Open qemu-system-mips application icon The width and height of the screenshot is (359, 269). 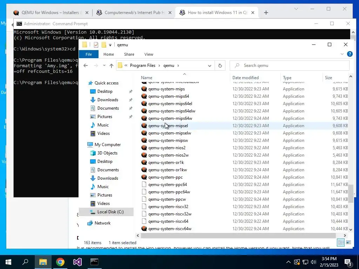(x=144, y=89)
